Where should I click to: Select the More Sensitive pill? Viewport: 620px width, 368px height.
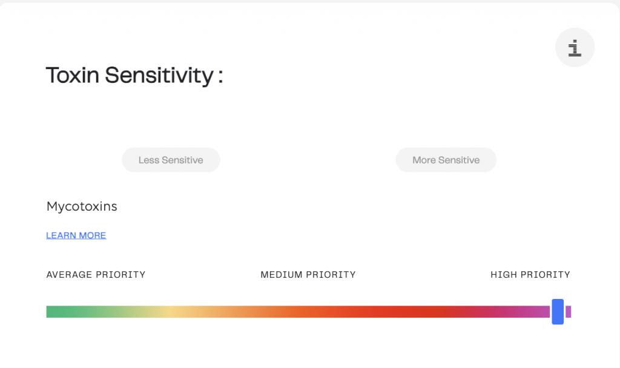446,160
